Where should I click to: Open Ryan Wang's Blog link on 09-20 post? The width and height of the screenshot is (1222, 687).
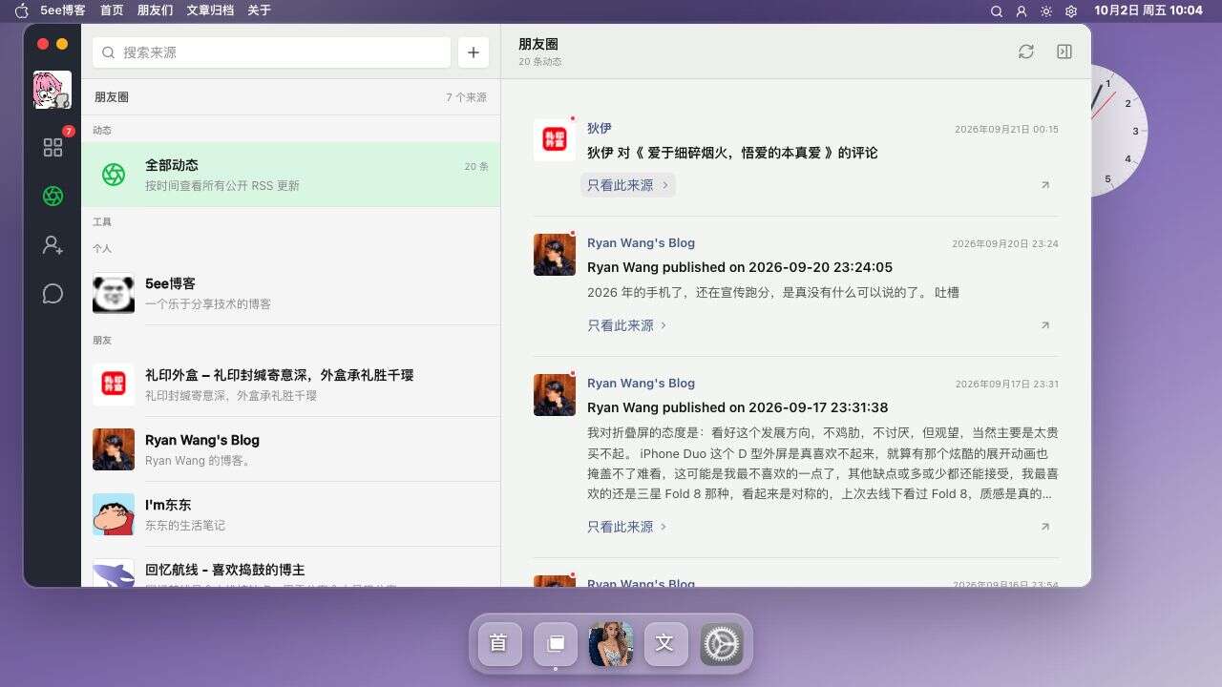641,243
